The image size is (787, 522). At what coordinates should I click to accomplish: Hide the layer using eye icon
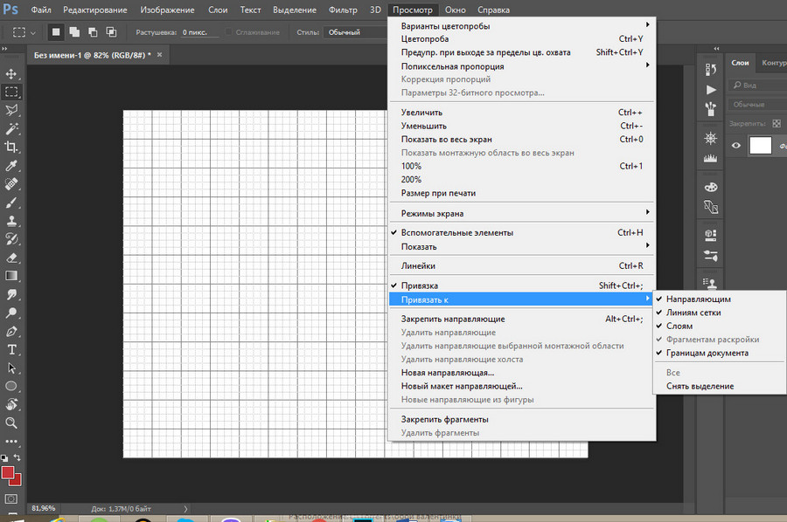pyautogui.click(x=736, y=147)
